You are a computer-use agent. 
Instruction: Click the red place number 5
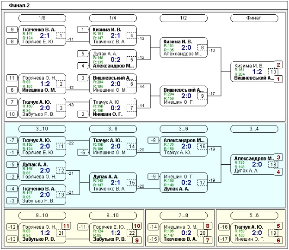(x=278, y=226)
